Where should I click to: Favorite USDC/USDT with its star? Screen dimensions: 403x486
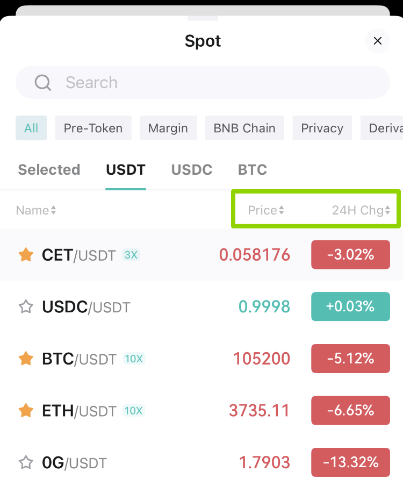coord(26,307)
